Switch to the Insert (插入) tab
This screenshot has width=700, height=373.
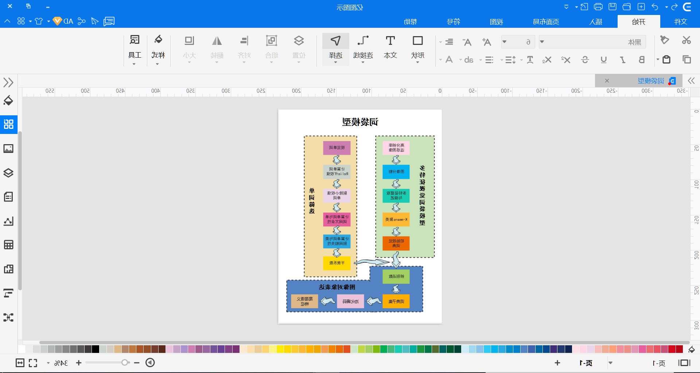pyautogui.click(x=596, y=22)
